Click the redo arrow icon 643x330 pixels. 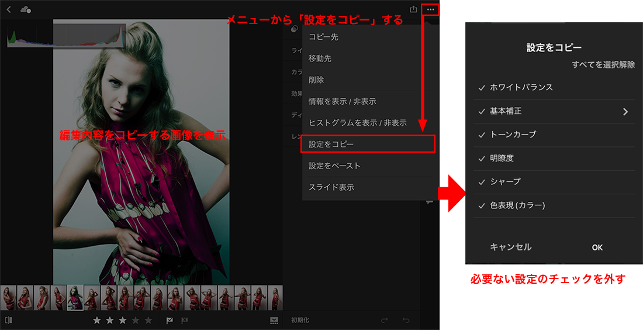(384, 320)
